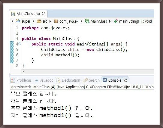This screenshot has width=163, height=128.
Task: Collapse the main method fold at line 4
Action: coord(20,44)
